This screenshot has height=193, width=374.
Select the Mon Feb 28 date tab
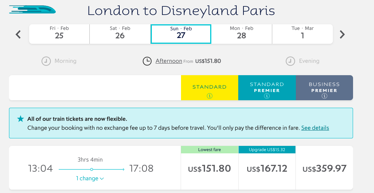tap(242, 34)
